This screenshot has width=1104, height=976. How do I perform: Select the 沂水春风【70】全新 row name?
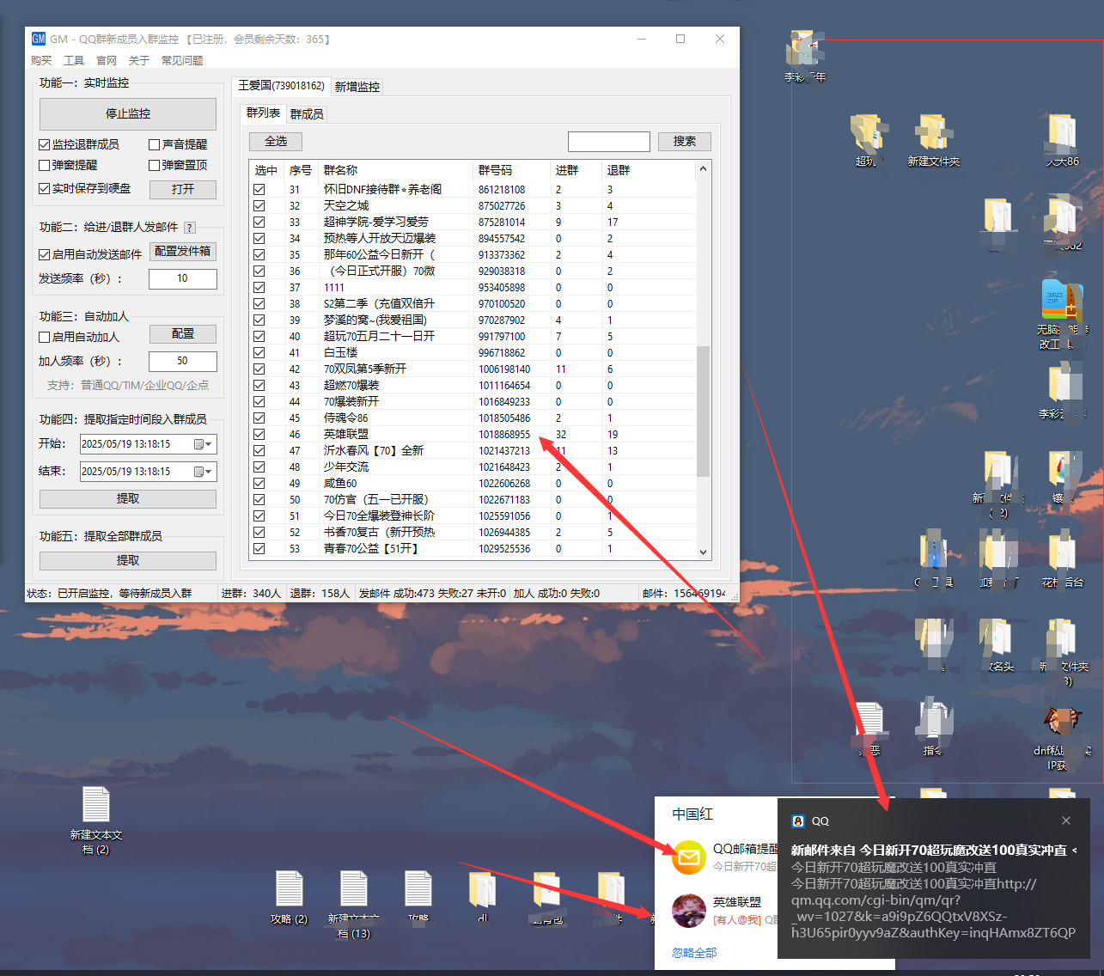373,450
